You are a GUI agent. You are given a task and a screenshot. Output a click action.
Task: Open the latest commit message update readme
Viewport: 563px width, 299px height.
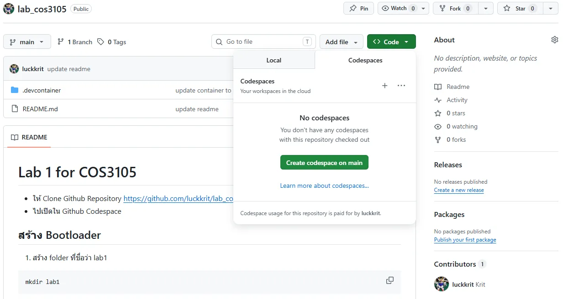pyautogui.click(x=69, y=69)
